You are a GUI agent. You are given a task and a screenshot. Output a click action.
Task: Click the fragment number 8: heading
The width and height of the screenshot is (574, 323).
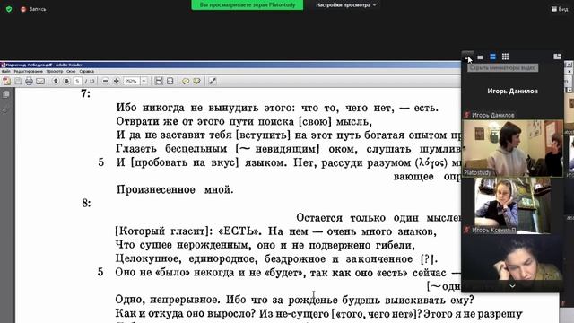(86, 204)
